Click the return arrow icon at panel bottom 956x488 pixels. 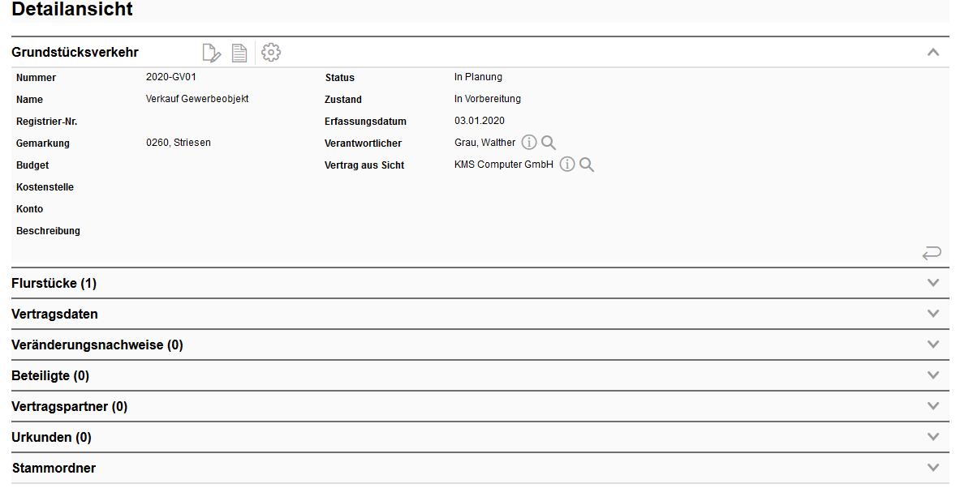point(932,253)
